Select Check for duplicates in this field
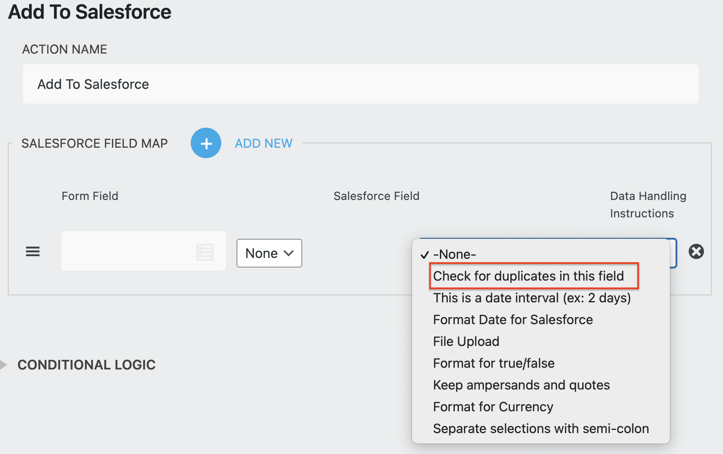Image resolution: width=723 pixels, height=454 pixels. click(x=528, y=276)
